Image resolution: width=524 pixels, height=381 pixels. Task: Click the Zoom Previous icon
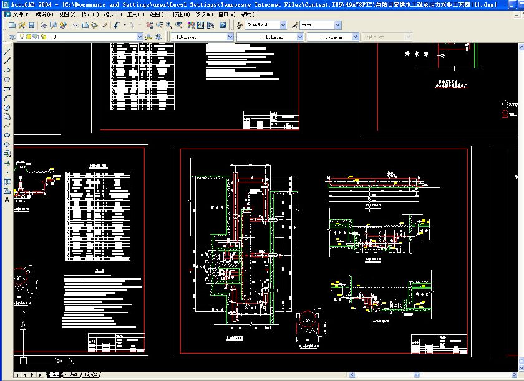tap(178, 25)
